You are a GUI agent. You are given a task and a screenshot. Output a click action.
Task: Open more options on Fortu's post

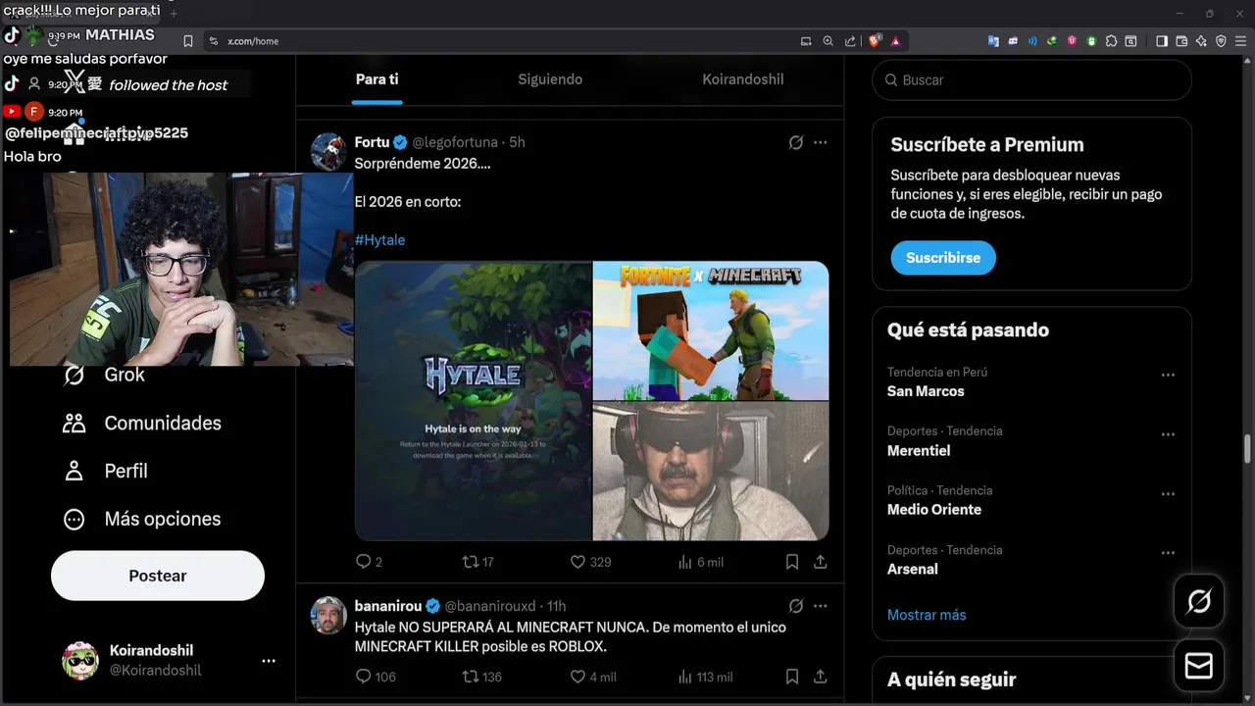click(x=821, y=142)
